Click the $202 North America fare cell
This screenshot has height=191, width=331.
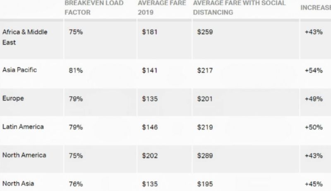[x=150, y=155]
